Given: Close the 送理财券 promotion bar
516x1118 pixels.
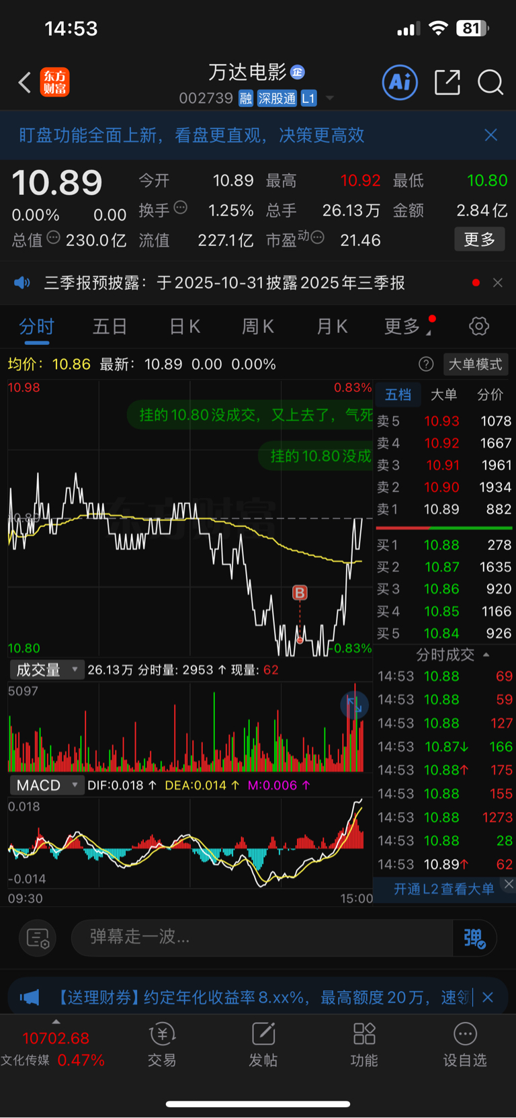Looking at the screenshot, I should [x=488, y=997].
